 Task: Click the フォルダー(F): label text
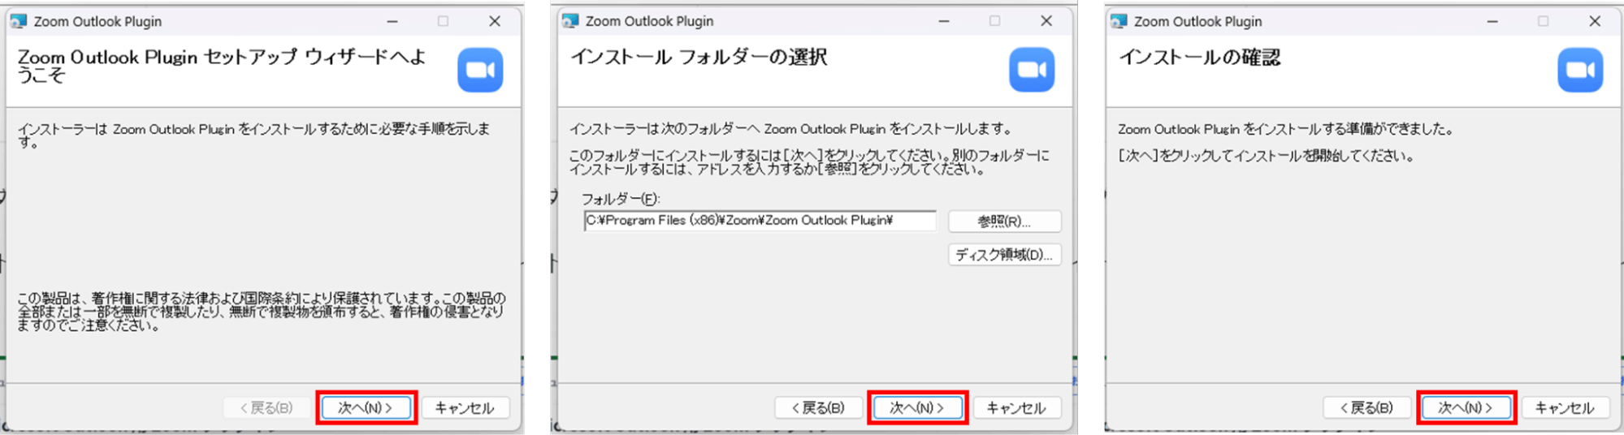click(621, 199)
